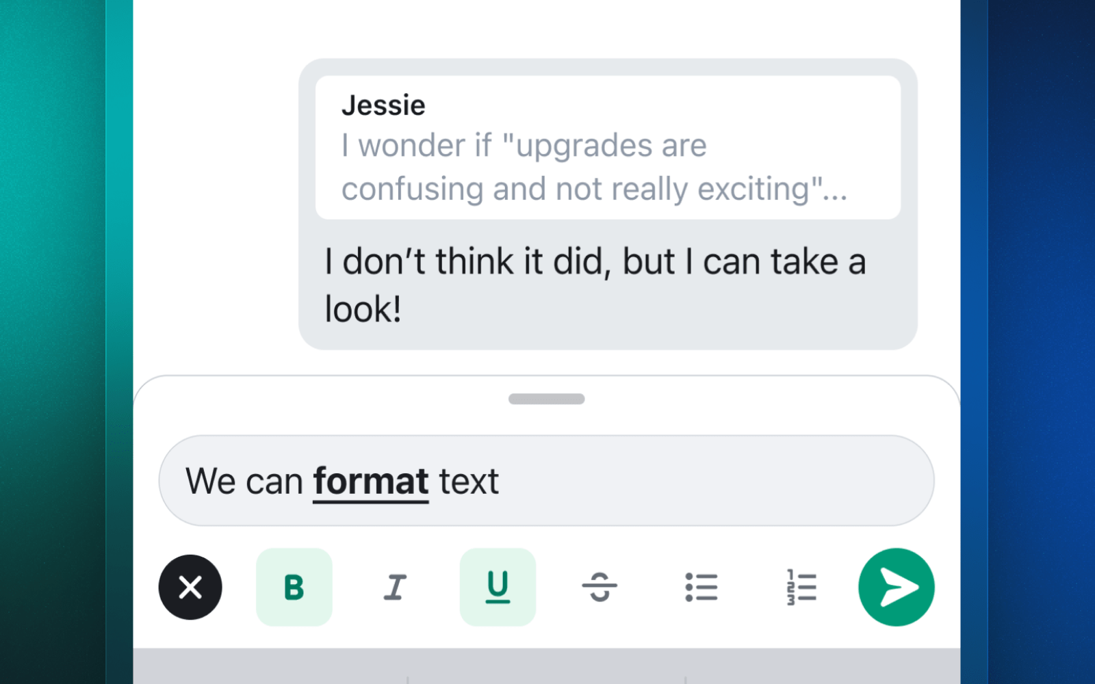Collapse the composer using the drag handle
This screenshot has width=1095, height=684.
546,398
